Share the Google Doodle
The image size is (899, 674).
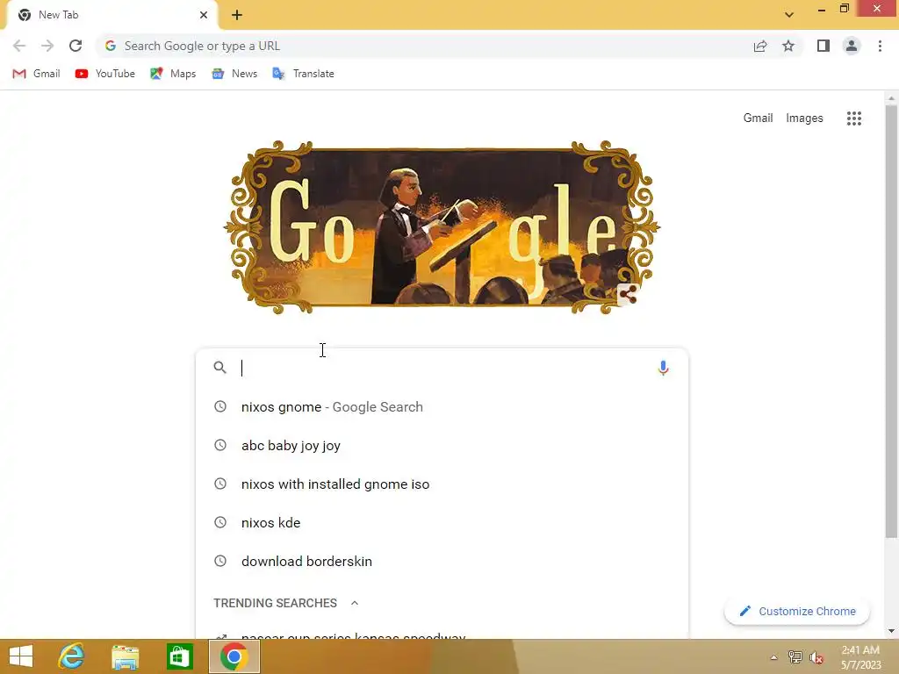[x=628, y=295]
